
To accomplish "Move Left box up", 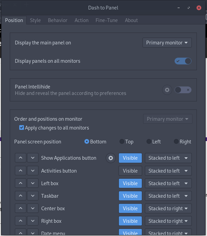I will click(x=21, y=183).
